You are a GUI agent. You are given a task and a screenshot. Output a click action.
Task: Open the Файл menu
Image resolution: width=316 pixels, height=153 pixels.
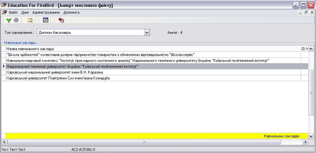pos(13,12)
